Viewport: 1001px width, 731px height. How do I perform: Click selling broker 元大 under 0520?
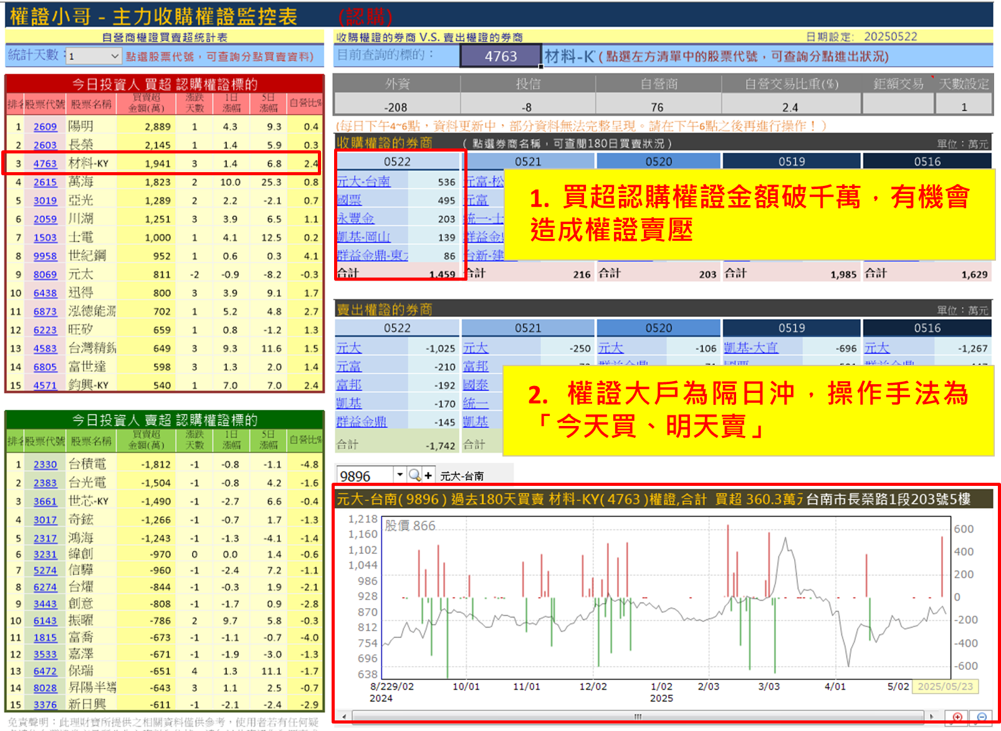pos(611,348)
